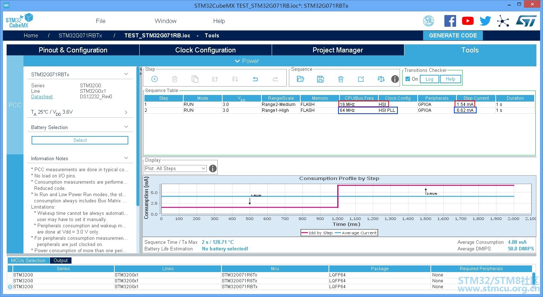Move the selected step up
This screenshot has width=543, height=297.
tap(215, 79)
